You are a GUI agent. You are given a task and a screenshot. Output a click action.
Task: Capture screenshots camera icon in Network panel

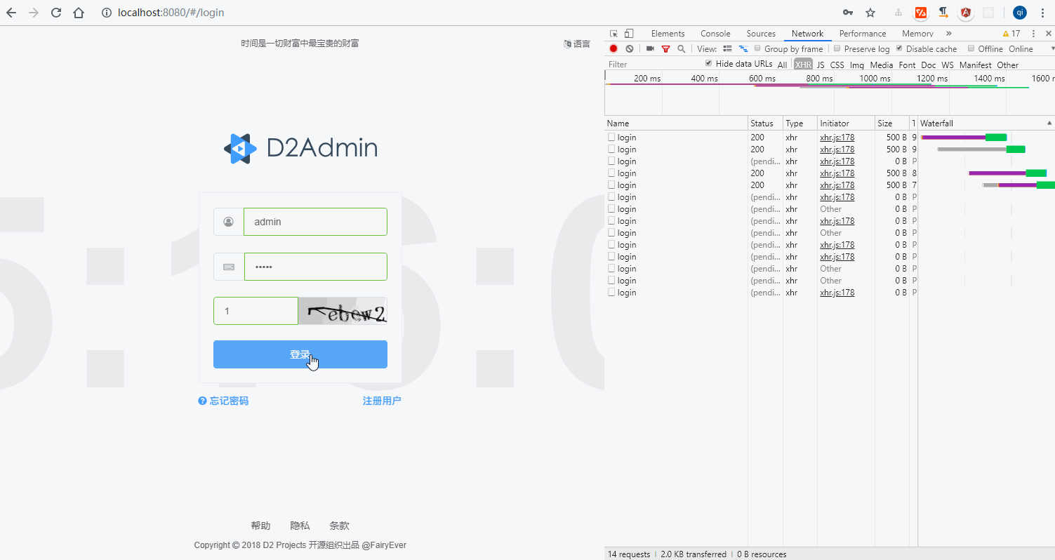coord(650,48)
